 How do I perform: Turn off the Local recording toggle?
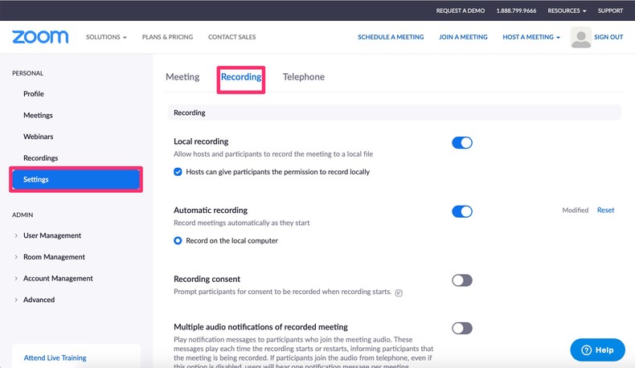461,143
